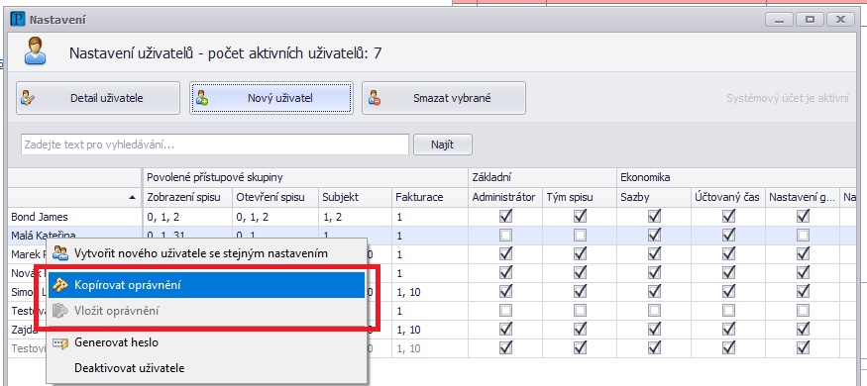Click the sort arrow in name column header

[x=132, y=197]
